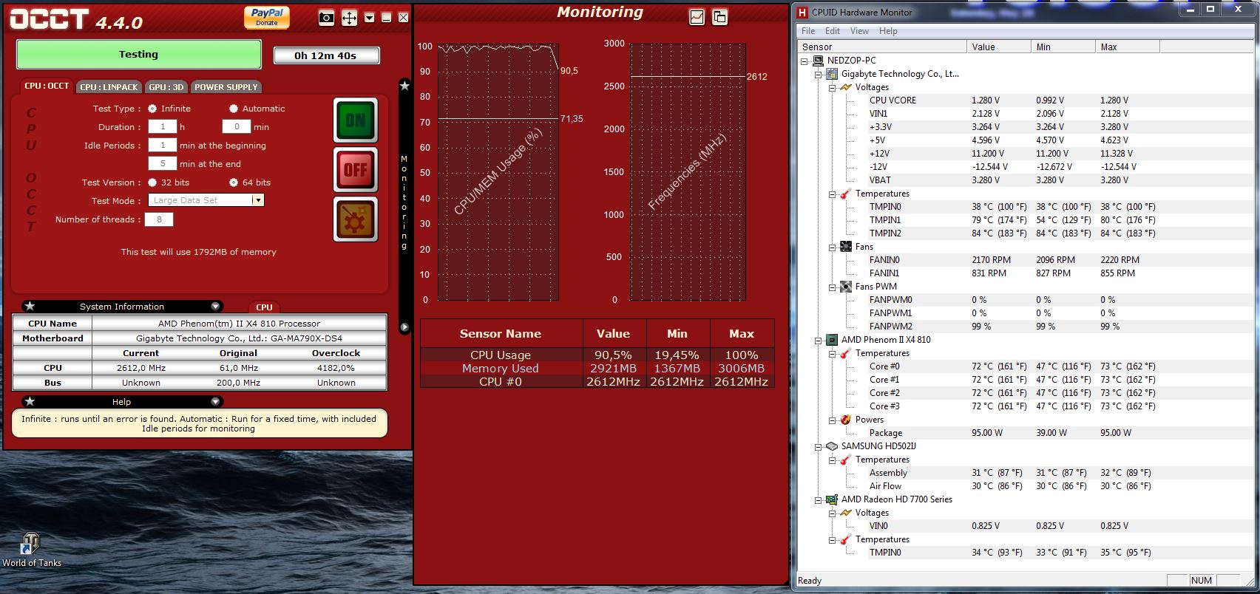
Task: Click the windows icon in the Monitoring header
Action: tap(719, 17)
